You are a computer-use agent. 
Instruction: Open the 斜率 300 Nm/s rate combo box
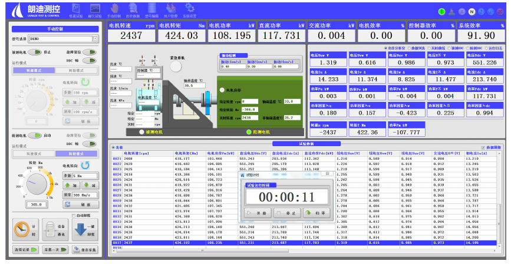85,194
